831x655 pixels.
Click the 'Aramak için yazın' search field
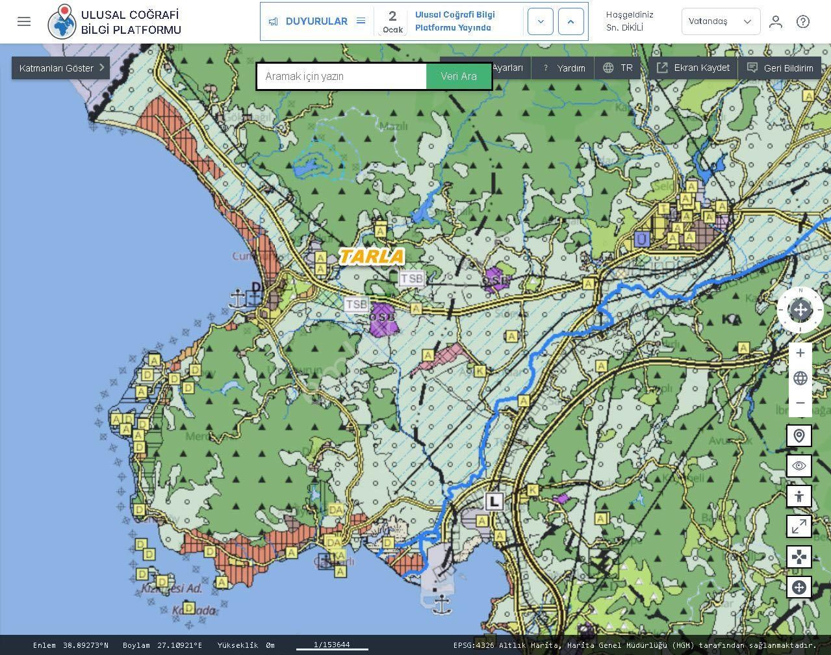342,77
